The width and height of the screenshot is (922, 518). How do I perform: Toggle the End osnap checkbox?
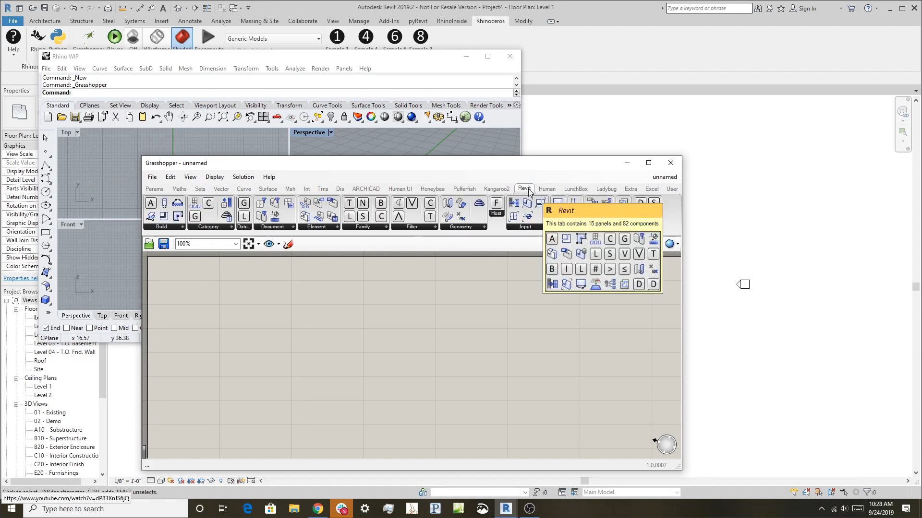46,328
